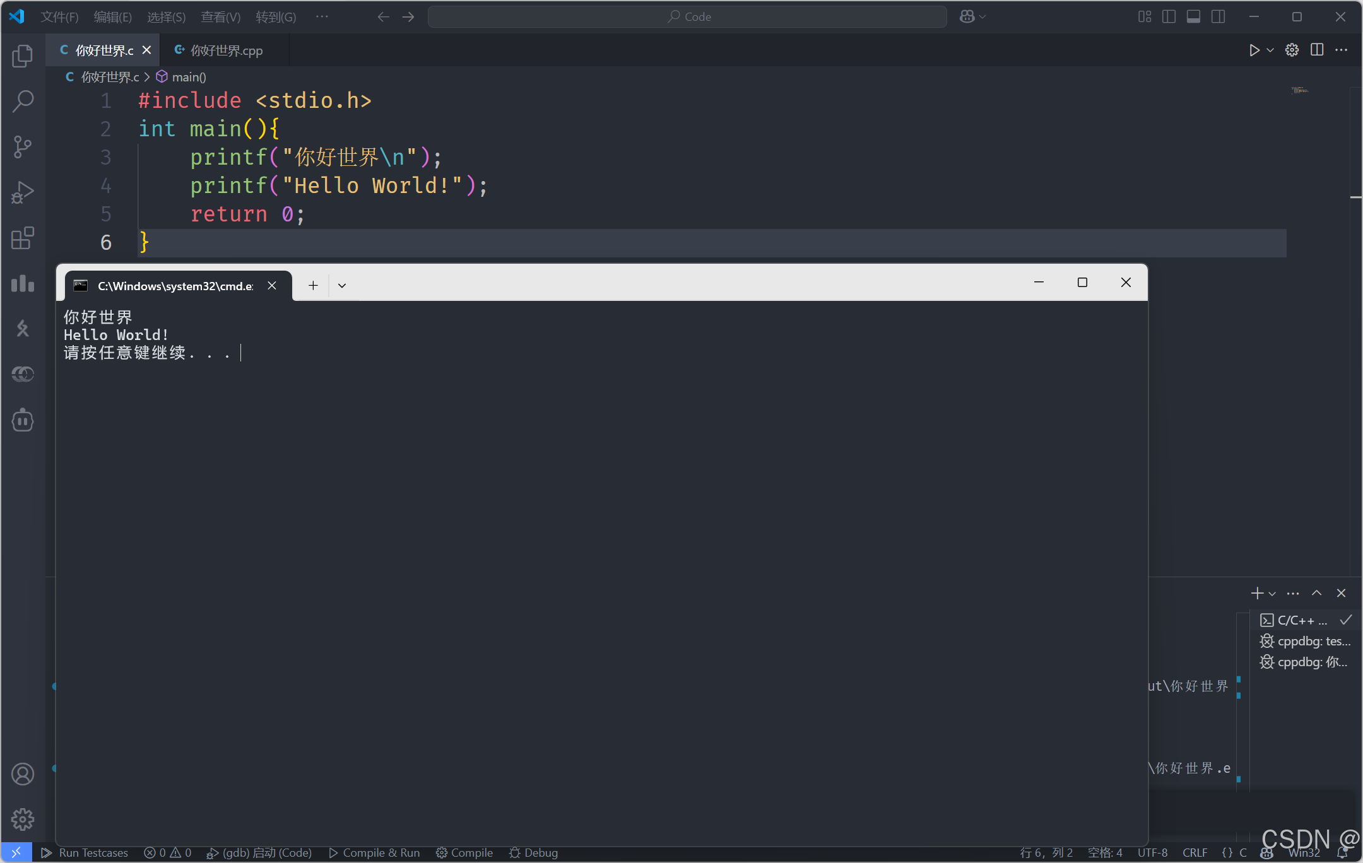The width and height of the screenshot is (1363, 863).
Task: Toggle the primary side bar layout
Action: (1169, 17)
